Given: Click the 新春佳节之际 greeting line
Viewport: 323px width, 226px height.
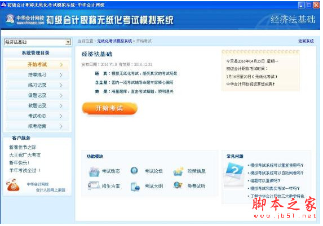Looking at the screenshot, I should [x=23, y=147].
